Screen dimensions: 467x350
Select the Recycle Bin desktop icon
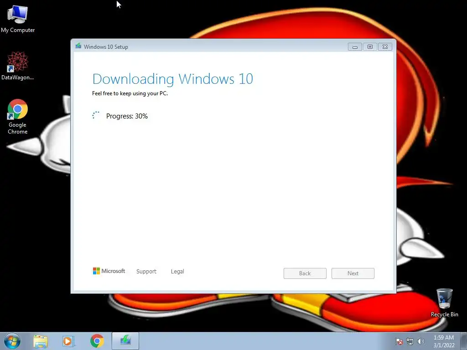pos(444,303)
